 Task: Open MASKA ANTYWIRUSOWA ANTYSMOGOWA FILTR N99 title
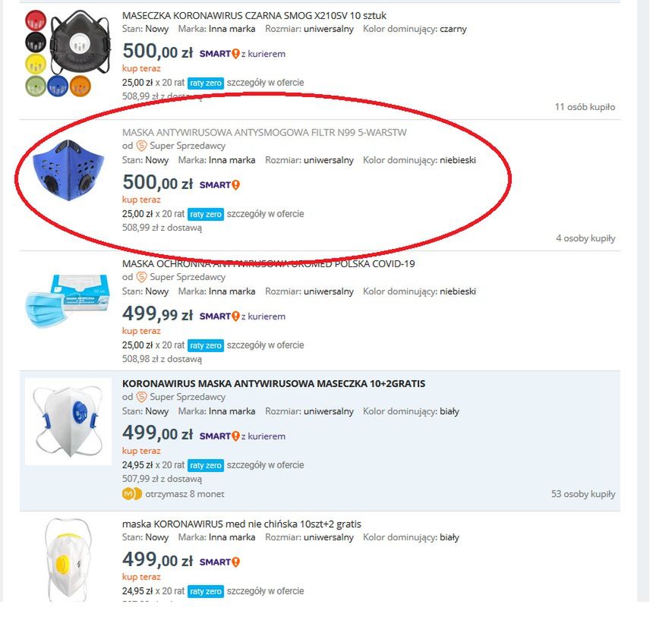coord(264,133)
